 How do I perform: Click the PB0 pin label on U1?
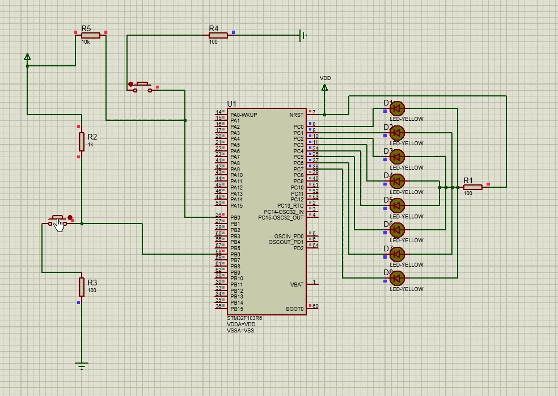tap(235, 218)
